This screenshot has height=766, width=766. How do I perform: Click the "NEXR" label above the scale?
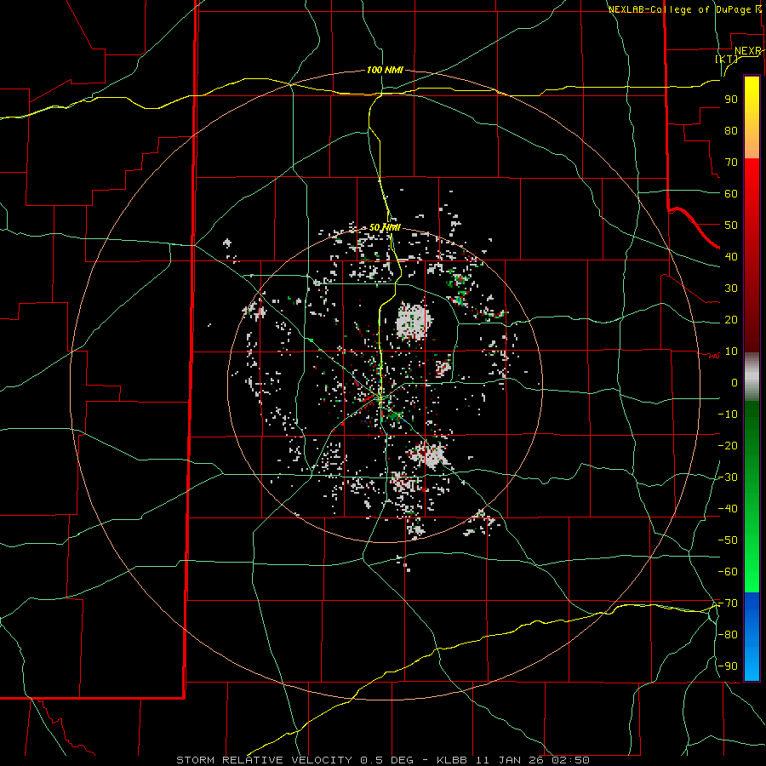point(748,51)
